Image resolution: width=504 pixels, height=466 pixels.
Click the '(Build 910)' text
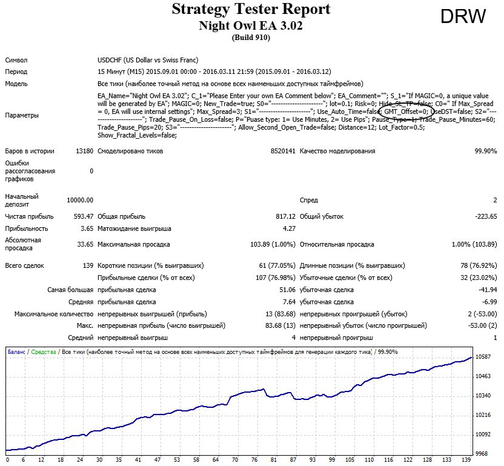pos(251,38)
